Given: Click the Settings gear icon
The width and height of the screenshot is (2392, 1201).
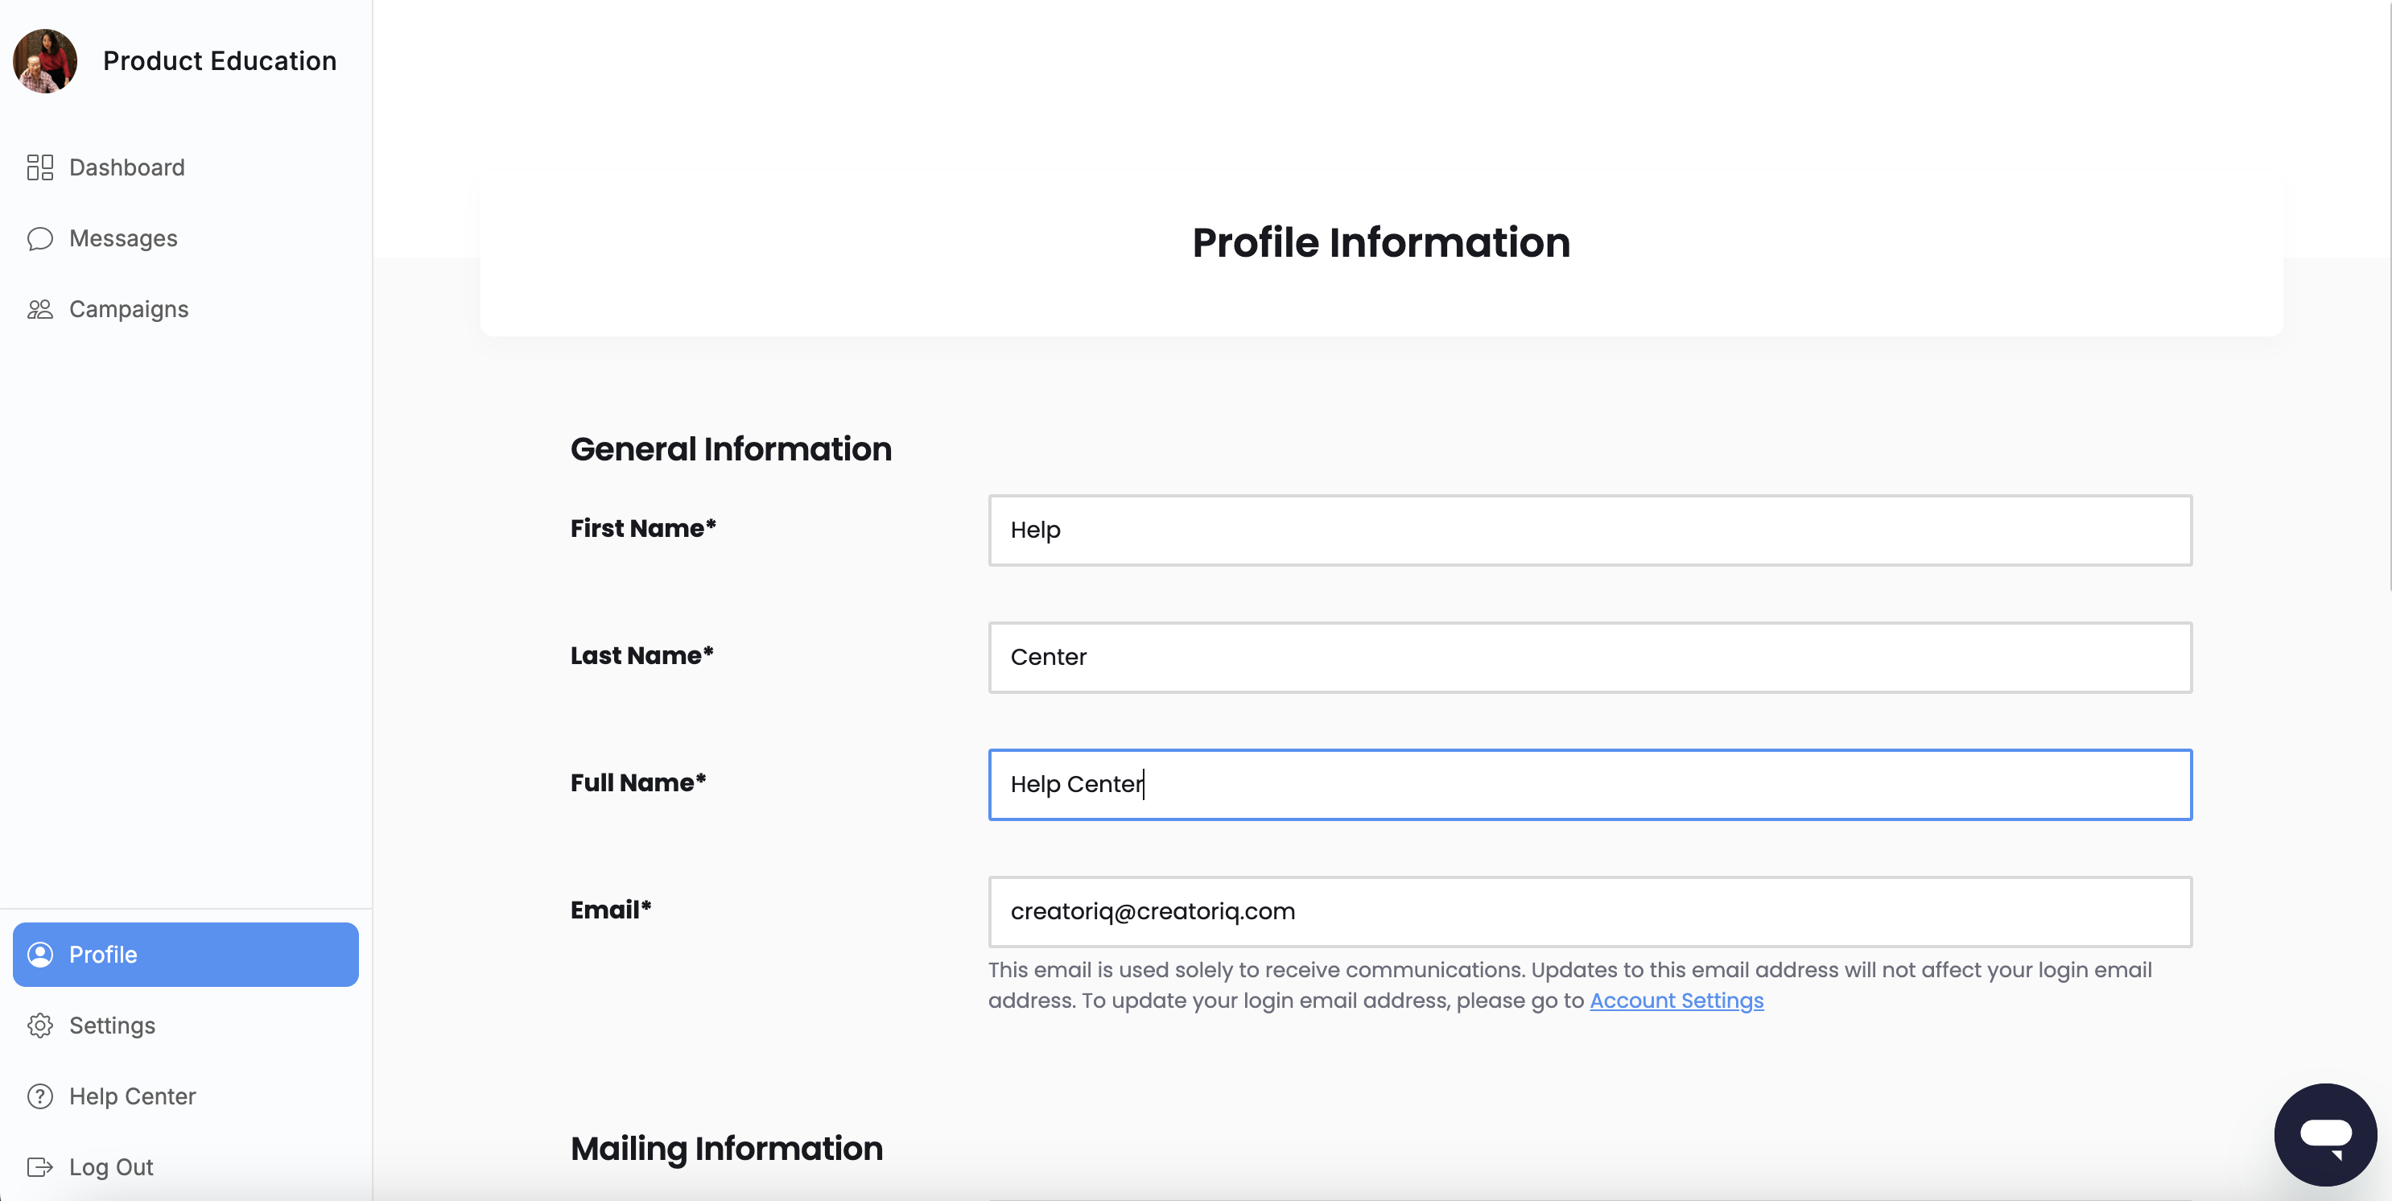Looking at the screenshot, I should click(40, 1026).
